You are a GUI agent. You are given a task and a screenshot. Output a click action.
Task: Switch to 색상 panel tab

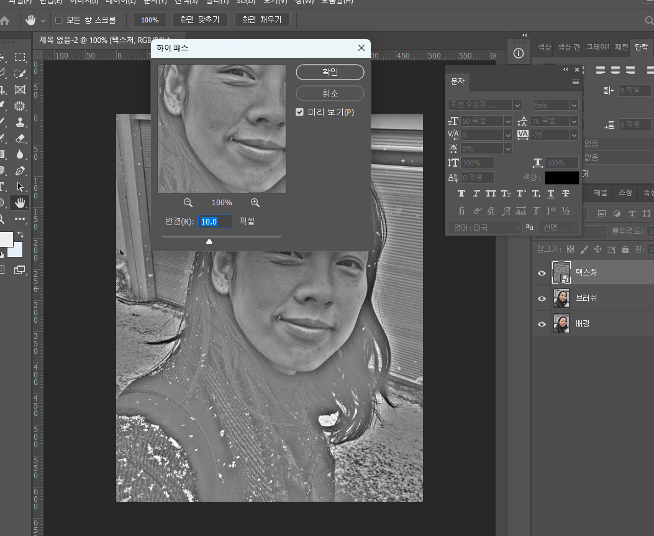point(544,47)
